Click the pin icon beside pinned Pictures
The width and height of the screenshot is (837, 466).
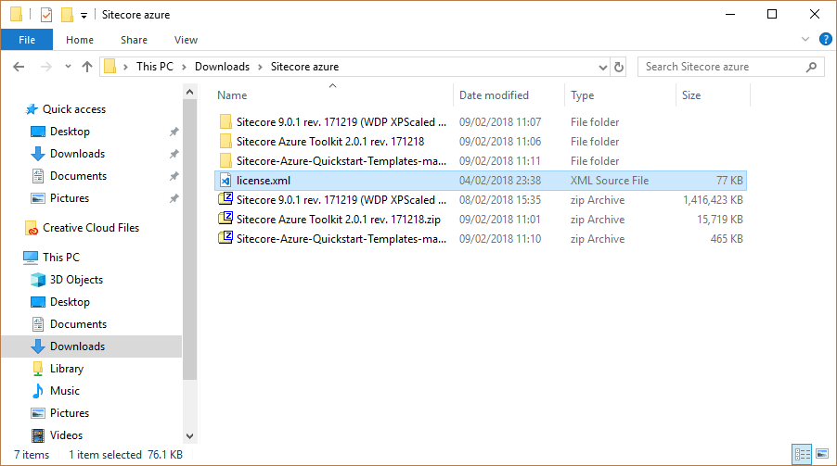(174, 198)
